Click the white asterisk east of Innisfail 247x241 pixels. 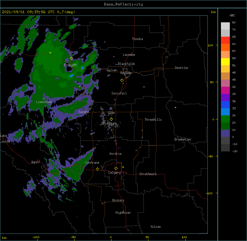[144, 87]
